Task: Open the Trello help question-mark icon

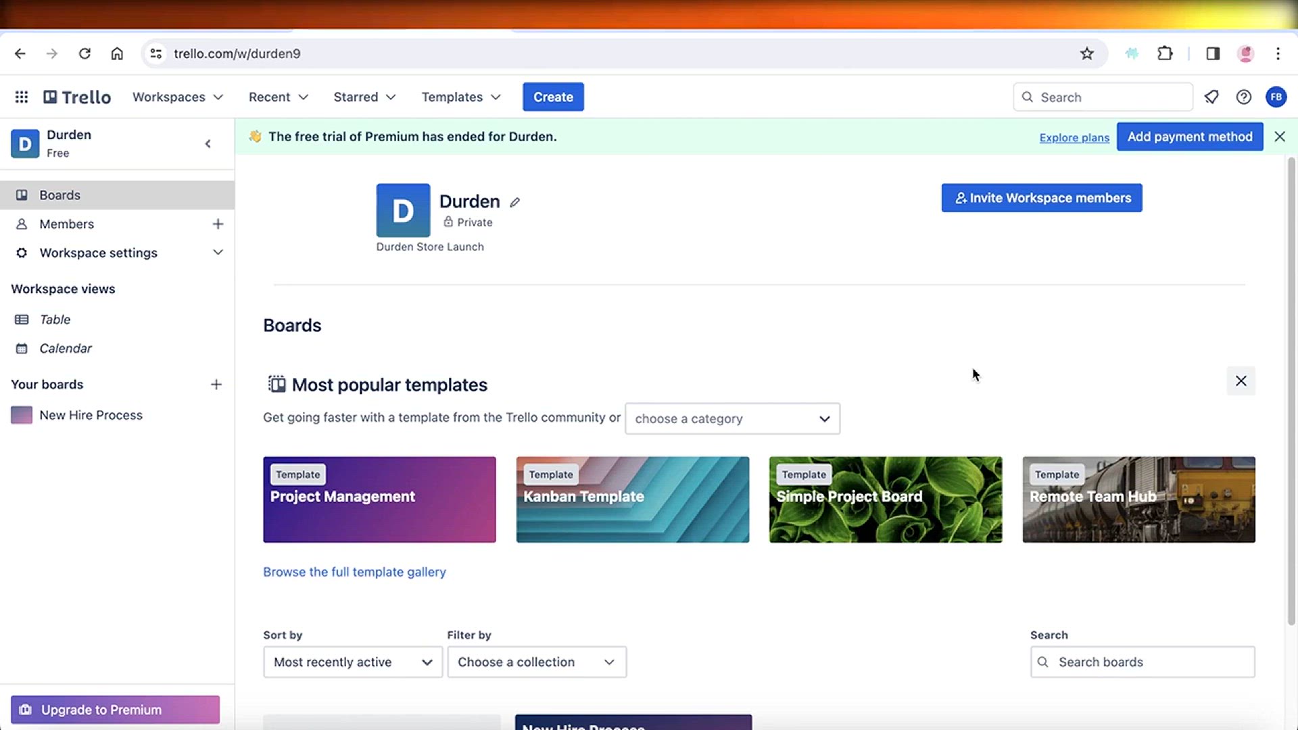Action: (x=1243, y=97)
